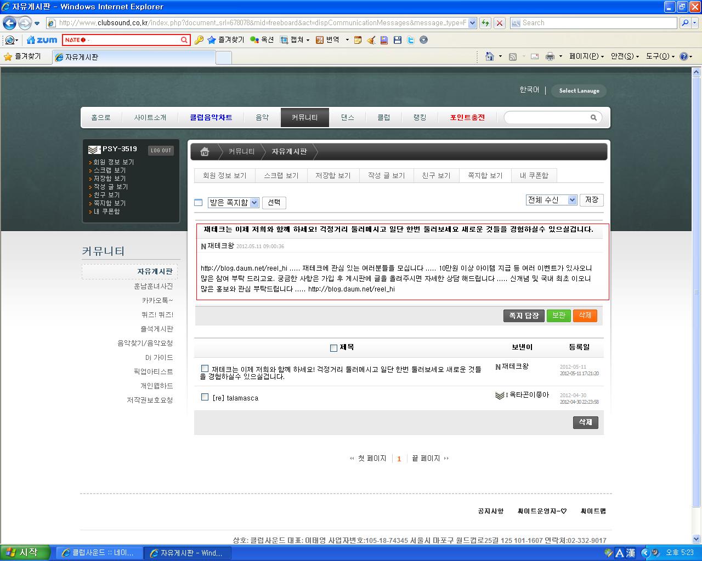
Task: Switch to the 쪽지함 보기 member tab
Action: [x=485, y=175]
